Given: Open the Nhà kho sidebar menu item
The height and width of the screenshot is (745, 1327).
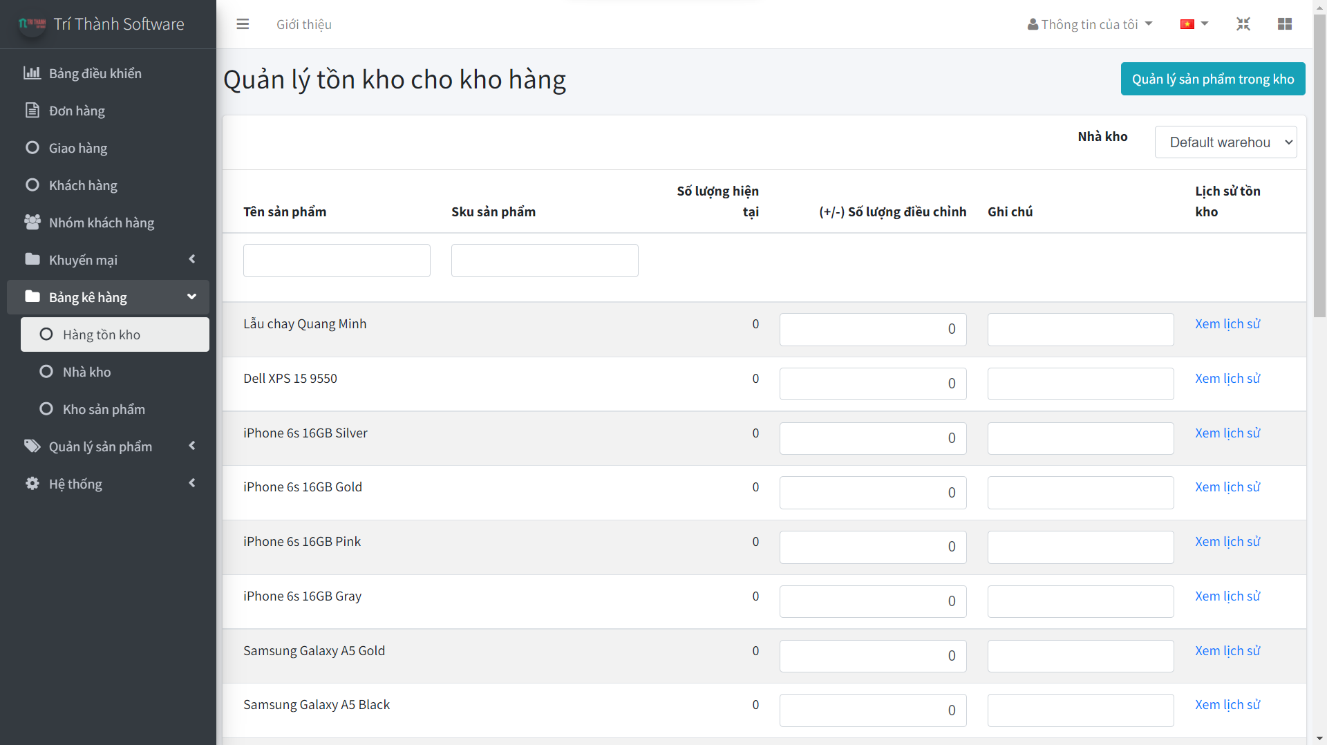Looking at the screenshot, I should click(x=87, y=372).
